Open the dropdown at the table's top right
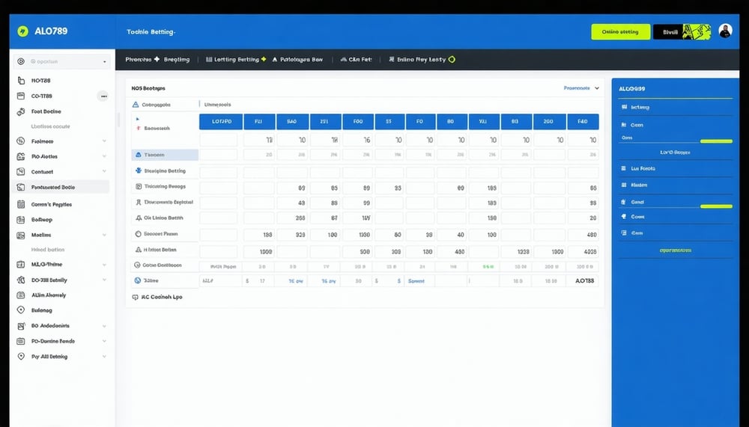Screen dimensions: 749x427 (x=596, y=88)
